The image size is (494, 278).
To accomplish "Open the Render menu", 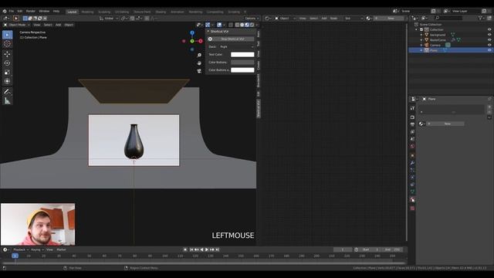I will click(31, 11).
